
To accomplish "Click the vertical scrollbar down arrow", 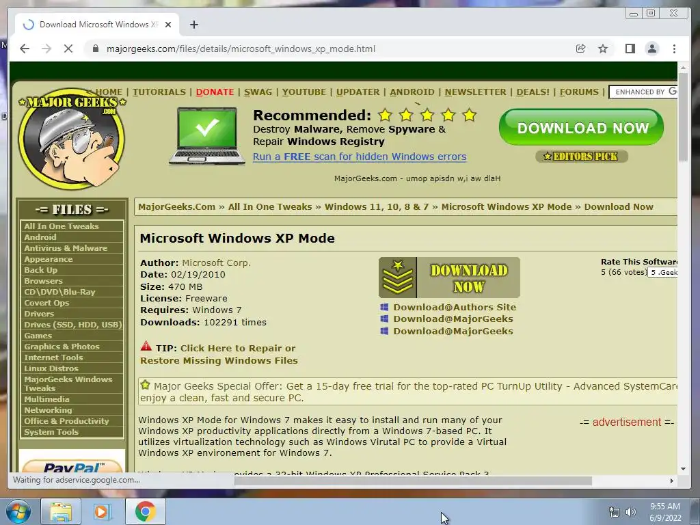I will click(x=683, y=469).
